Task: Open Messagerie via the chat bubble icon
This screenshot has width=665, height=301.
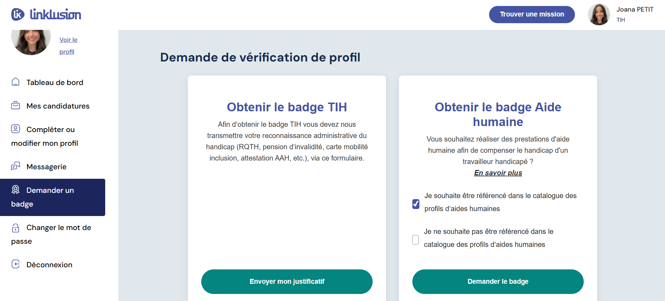Action: tap(15, 166)
